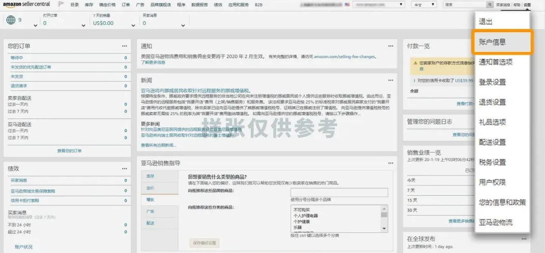This screenshot has width=545, height=253.
Task: Select 您的信息和政策 from settings menu
Action: pyautogui.click(x=502, y=202)
